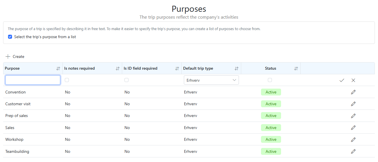Focus the new Purpose name text field
This screenshot has height=162, width=378.
[33, 80]
